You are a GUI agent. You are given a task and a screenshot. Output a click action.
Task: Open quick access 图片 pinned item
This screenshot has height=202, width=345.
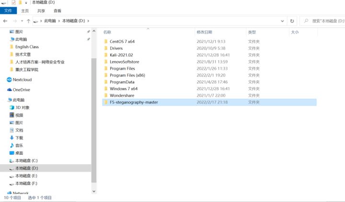point(19,32)
